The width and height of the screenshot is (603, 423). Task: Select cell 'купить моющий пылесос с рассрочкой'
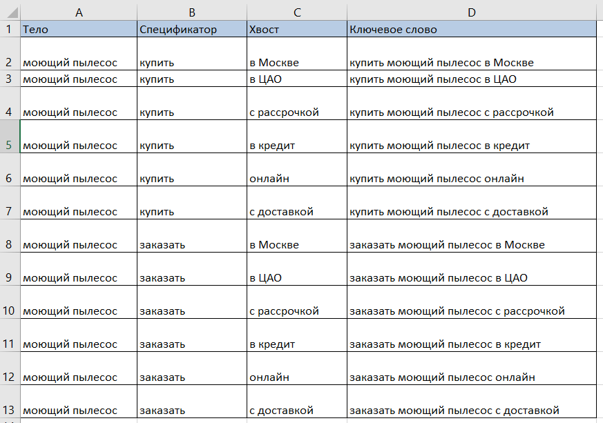472,104
